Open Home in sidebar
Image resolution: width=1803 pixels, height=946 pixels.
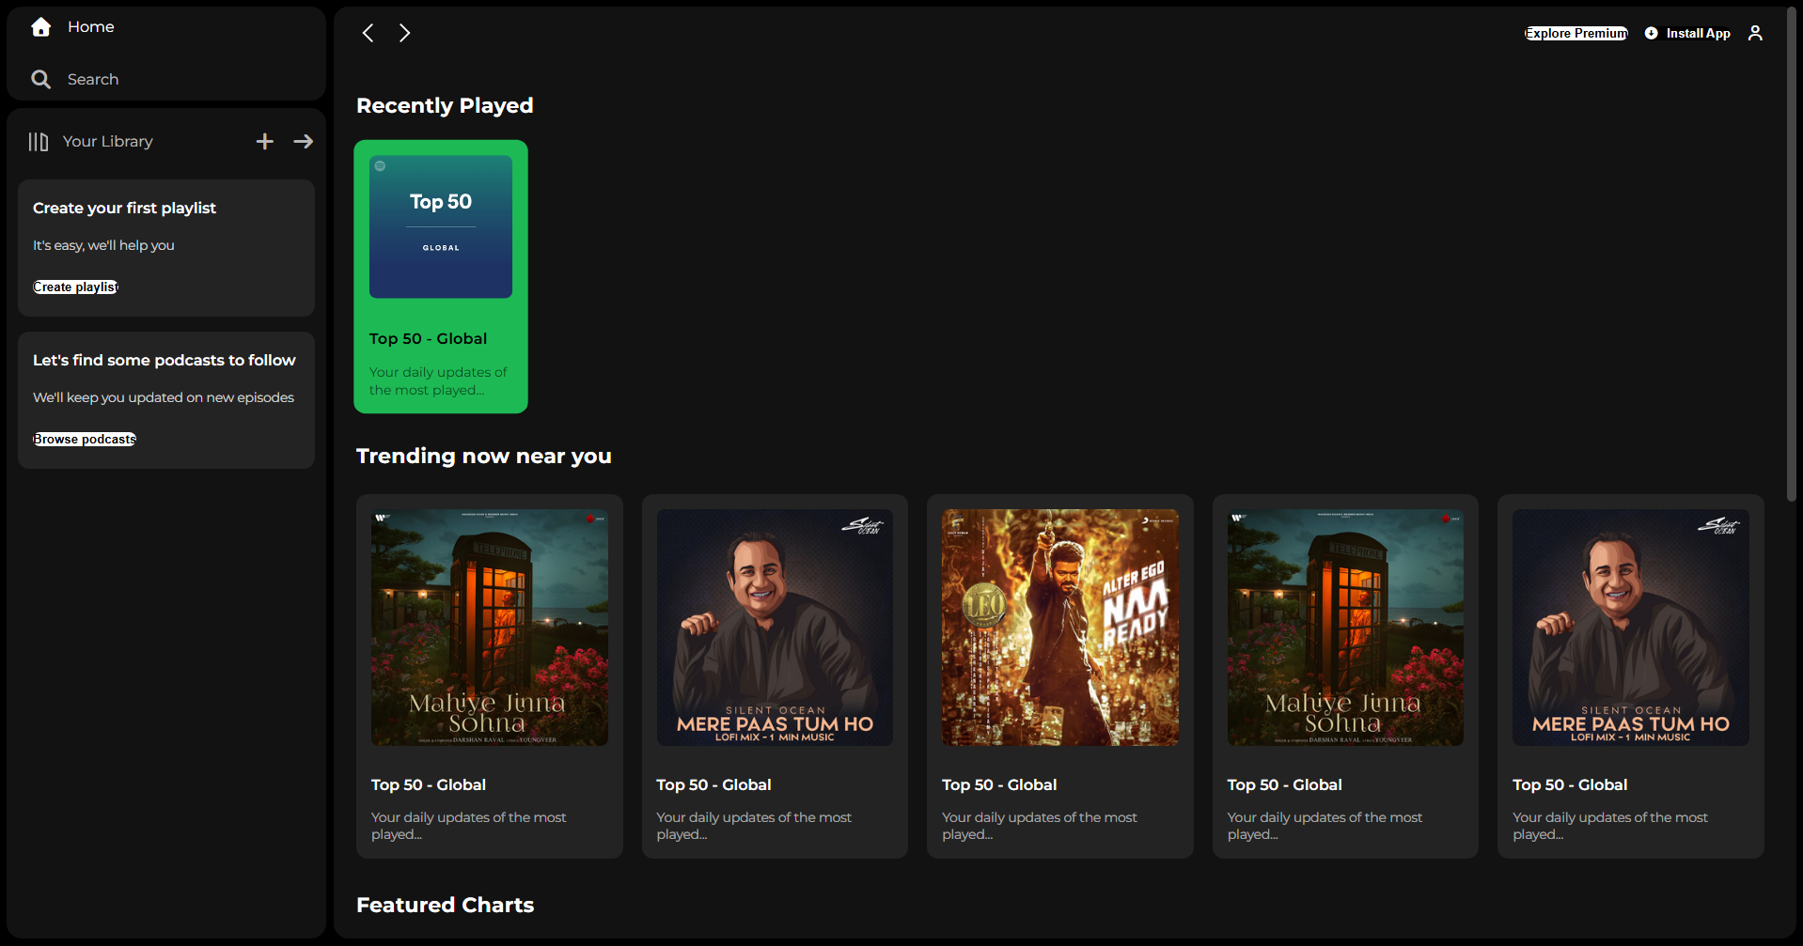tap(91, 27)
